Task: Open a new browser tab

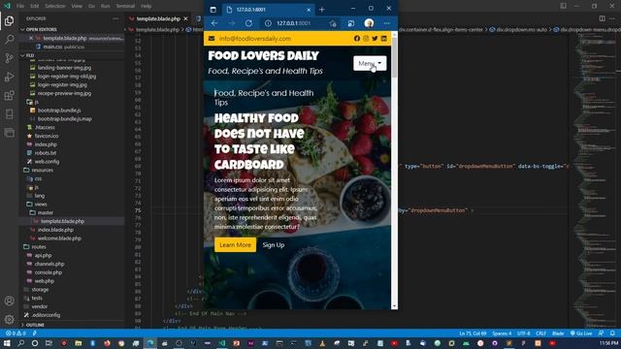Action: [x=321, y=10]
